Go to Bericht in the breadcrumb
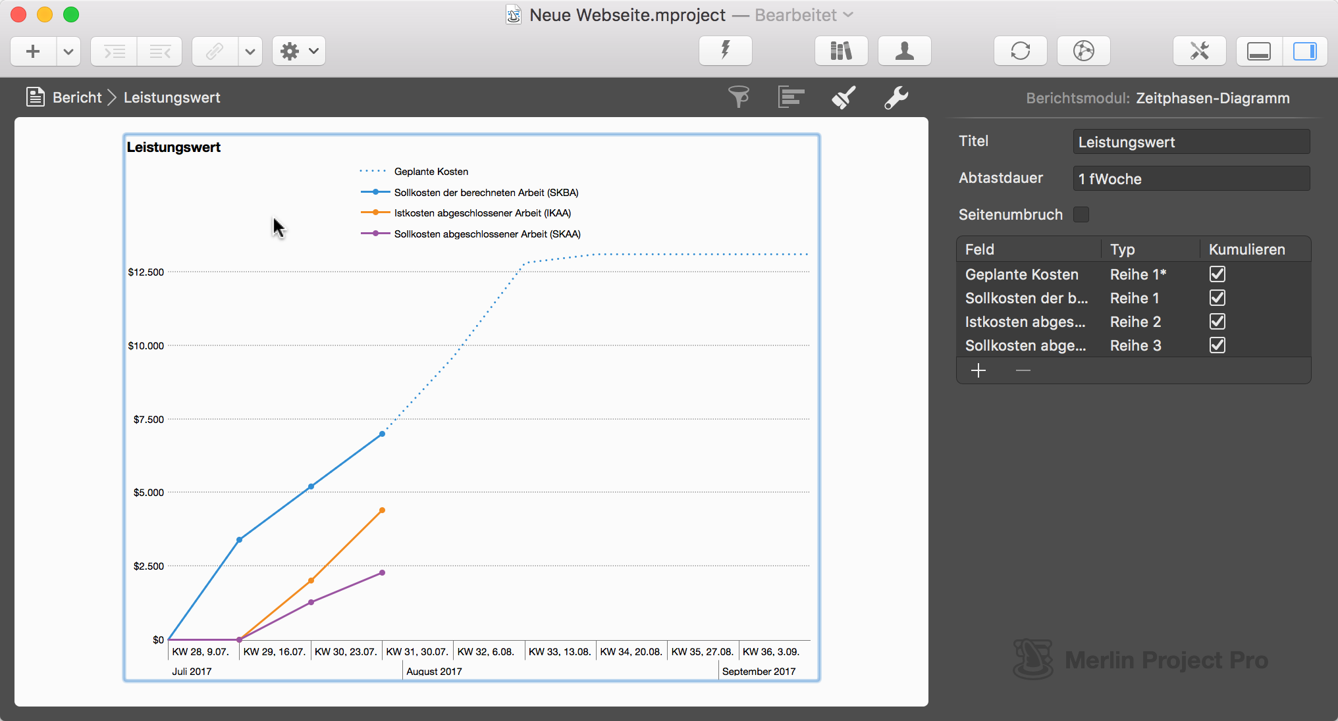 coord(76,97)
